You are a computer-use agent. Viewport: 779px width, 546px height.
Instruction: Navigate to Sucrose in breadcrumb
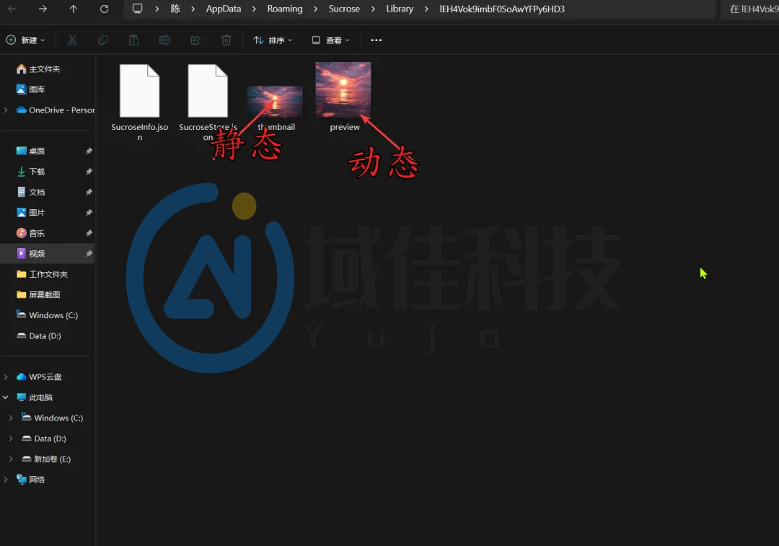pyautogui.click(x=344, y=9)
